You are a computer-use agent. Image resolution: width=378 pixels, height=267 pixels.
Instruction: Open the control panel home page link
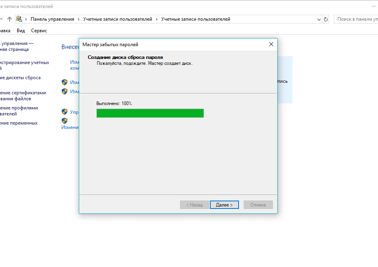pyautogui.click(x=17, y=46)
